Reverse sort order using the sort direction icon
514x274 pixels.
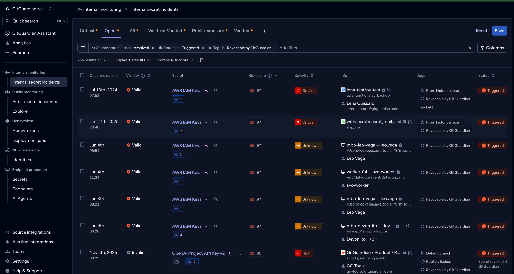201,60
